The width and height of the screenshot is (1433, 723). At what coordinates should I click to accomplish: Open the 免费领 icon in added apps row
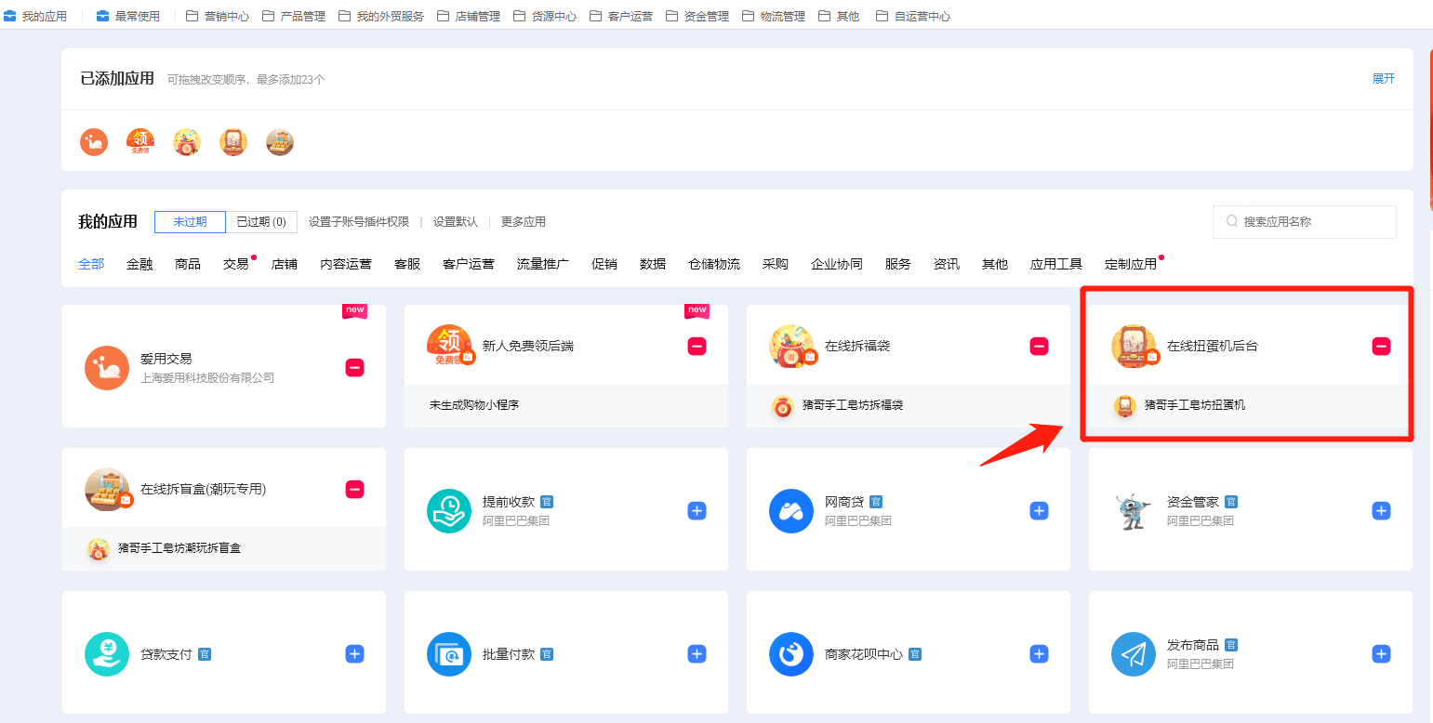click(140, 142)
